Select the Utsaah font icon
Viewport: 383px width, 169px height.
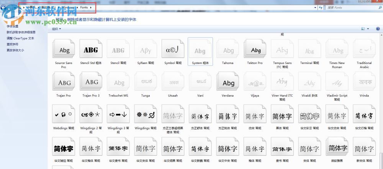point(173,81)
